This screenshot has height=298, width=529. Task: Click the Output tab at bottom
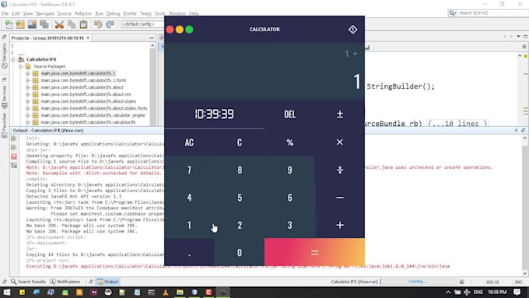tap(107, 282)
